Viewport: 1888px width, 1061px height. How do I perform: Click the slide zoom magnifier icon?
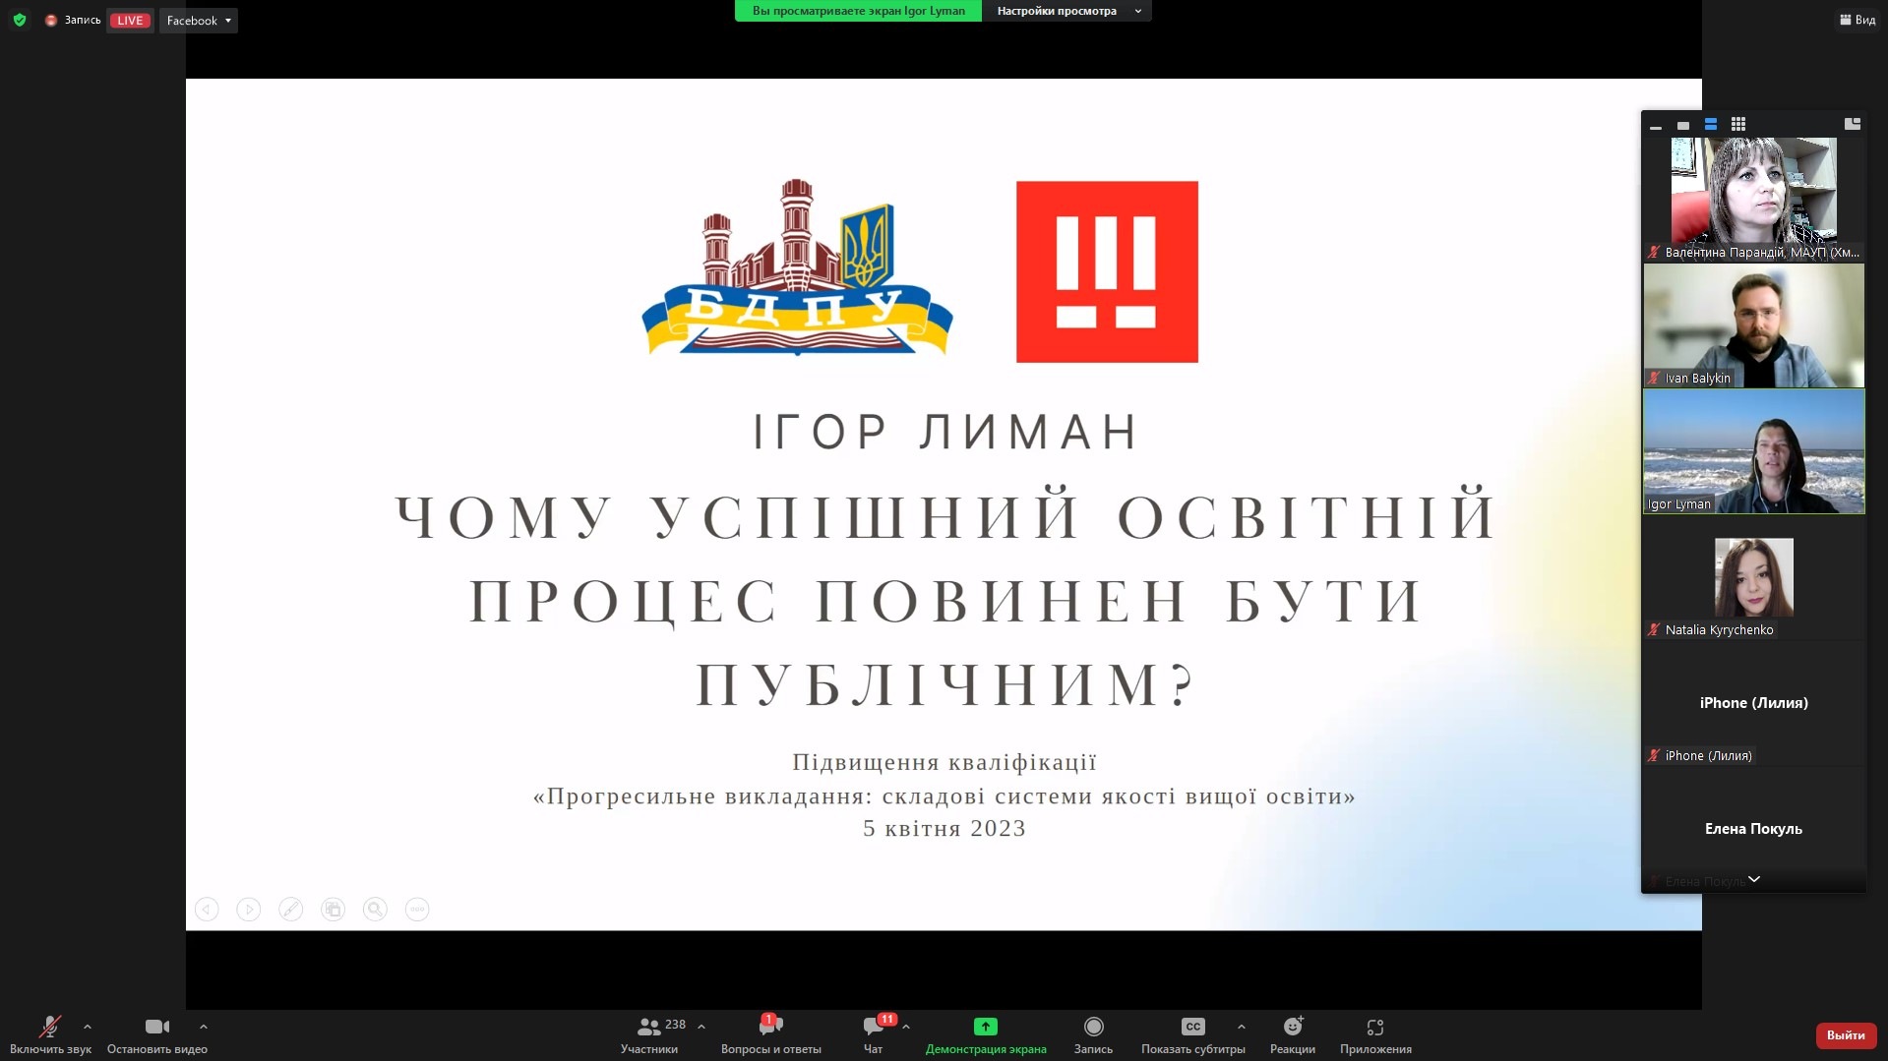coord(375,910)
